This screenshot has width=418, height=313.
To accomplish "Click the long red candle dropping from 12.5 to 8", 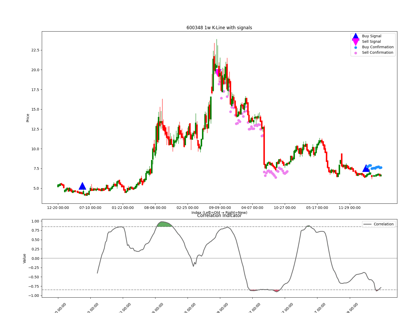I will pos(264,146).
